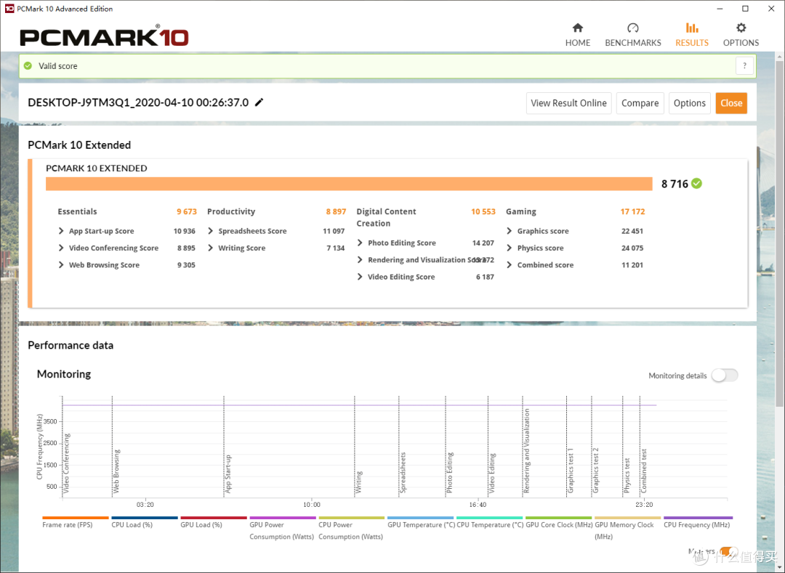Go to OPTIONS tab label
This screenshot has height=573, width=785.
741,43
